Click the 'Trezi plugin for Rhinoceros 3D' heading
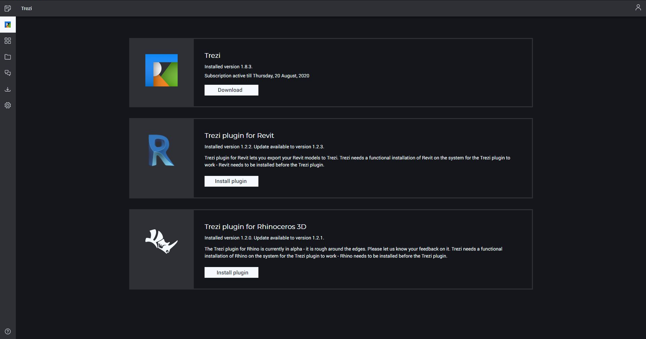The image size is (646, 339). [x=255, y=227]
